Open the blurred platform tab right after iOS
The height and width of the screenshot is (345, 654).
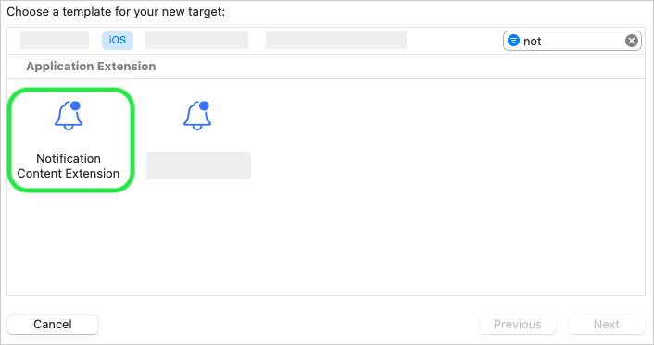pos(197,41)
